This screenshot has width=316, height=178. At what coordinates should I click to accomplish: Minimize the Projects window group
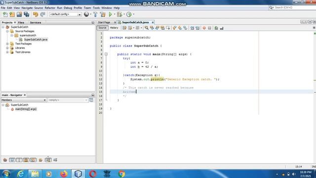click(93, 22)
